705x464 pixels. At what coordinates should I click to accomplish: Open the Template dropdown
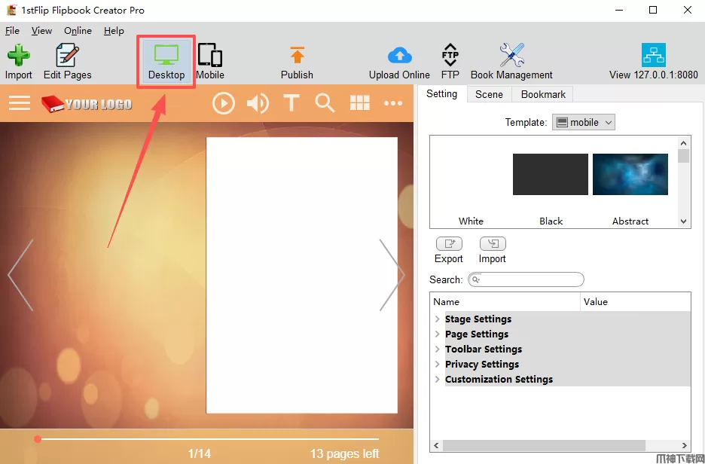pos(584,122)
